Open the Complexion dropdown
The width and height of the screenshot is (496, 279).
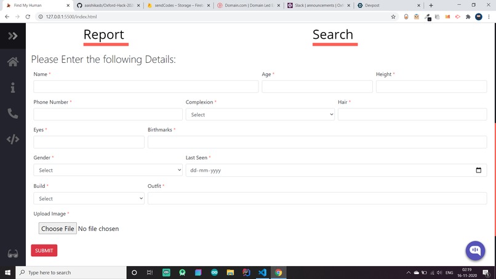[x=260, y=115]
